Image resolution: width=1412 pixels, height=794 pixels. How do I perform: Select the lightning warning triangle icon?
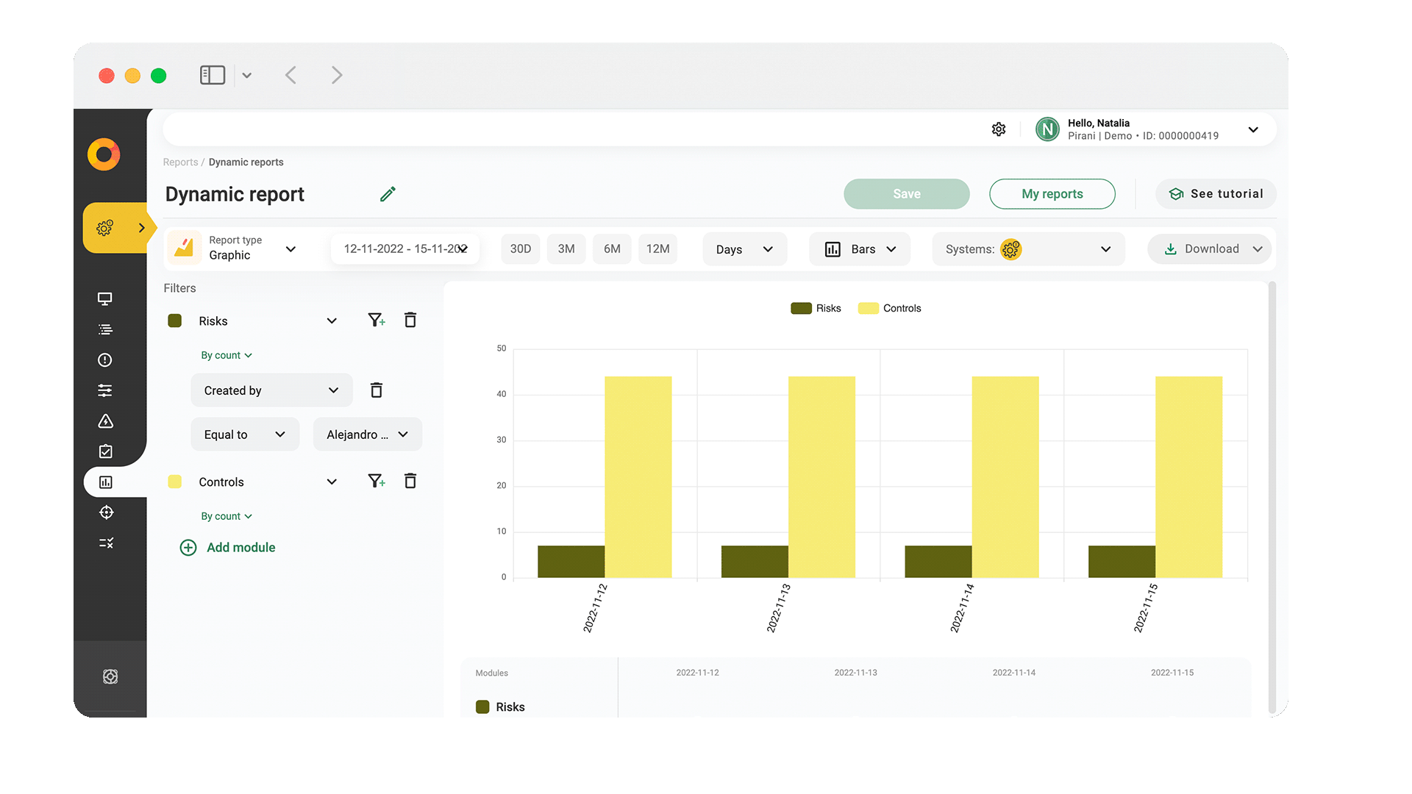[x=106, y=421]
